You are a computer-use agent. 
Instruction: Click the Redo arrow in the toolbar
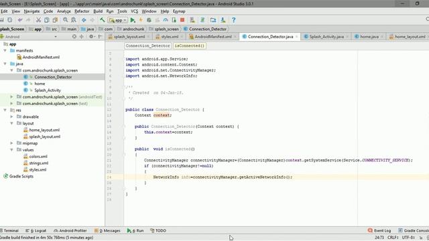28,20
